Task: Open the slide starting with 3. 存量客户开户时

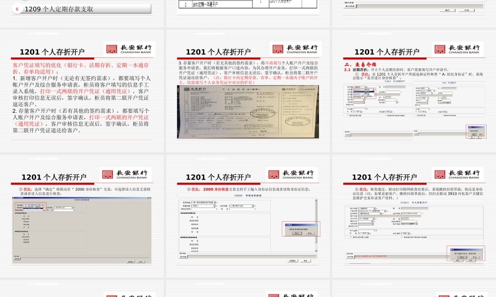Action: tap(248, 90)
